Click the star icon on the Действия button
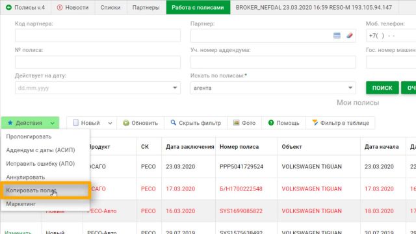This screenshot has width=416, height=234. [10, 123]
